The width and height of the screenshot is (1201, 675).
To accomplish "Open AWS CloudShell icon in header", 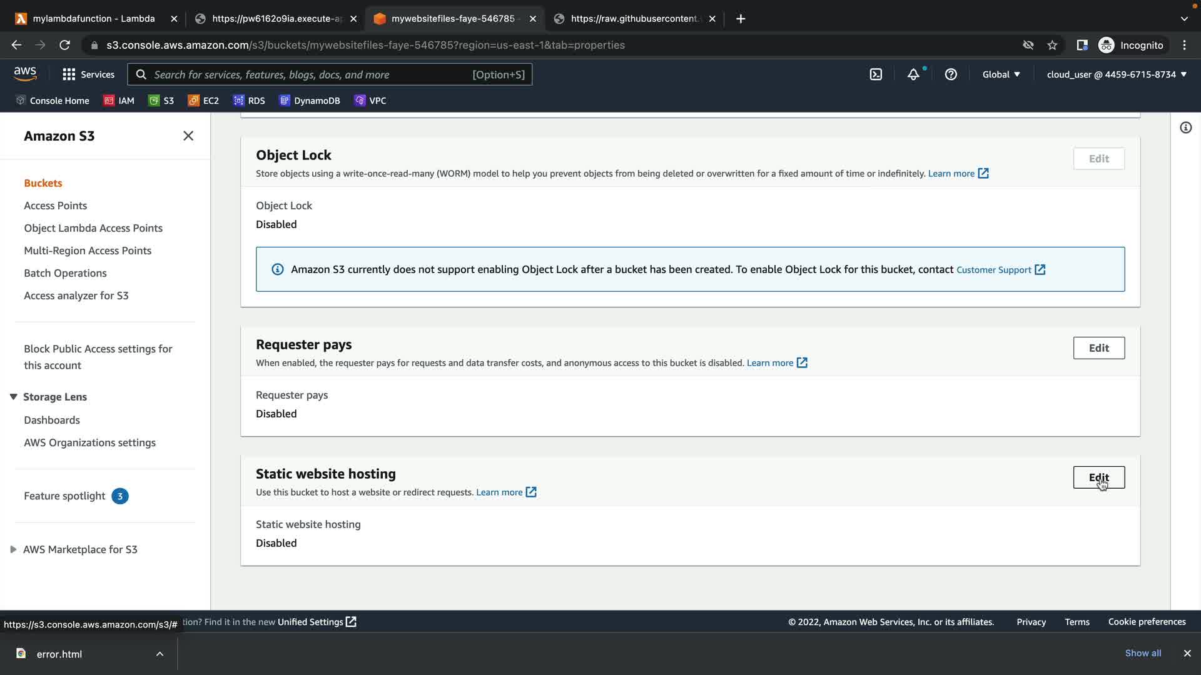I will [876, 74].
